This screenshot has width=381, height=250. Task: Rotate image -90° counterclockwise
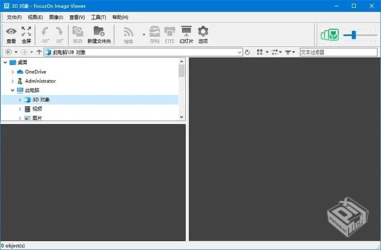(45, 34)
